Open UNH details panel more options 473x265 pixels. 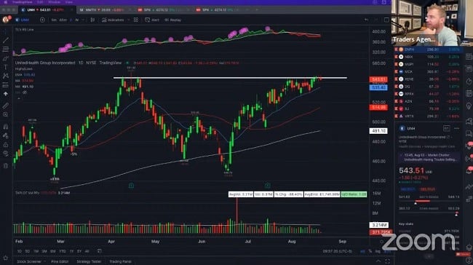coord(456,128)
